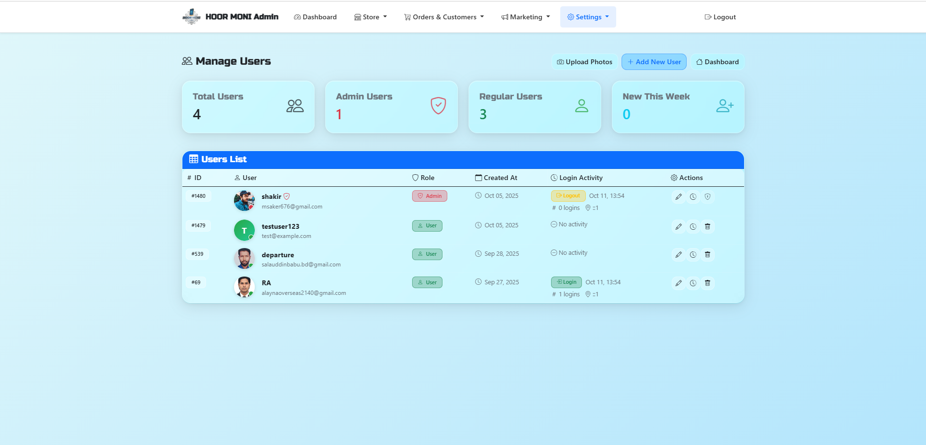The image size is (926, 445).
Task: Click RA's profile photo
Action: [244, 287]
